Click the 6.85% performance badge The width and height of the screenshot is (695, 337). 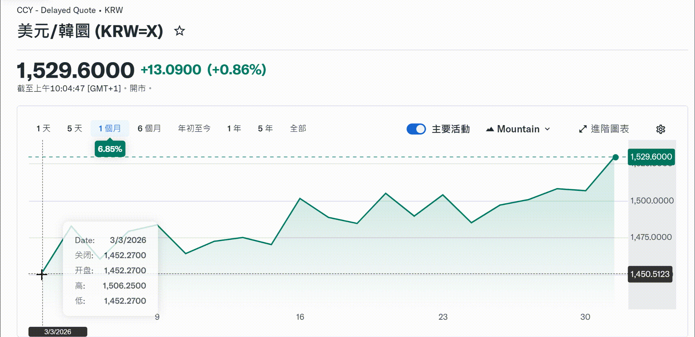(110, 149)
